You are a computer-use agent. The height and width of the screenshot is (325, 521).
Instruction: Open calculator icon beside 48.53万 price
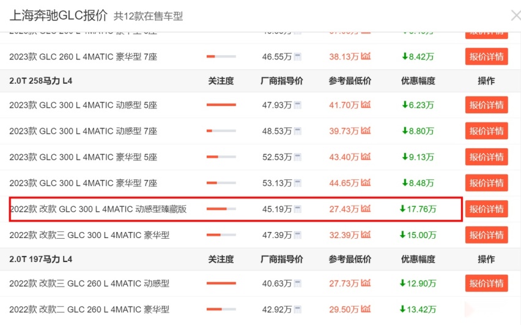(298, 131)
